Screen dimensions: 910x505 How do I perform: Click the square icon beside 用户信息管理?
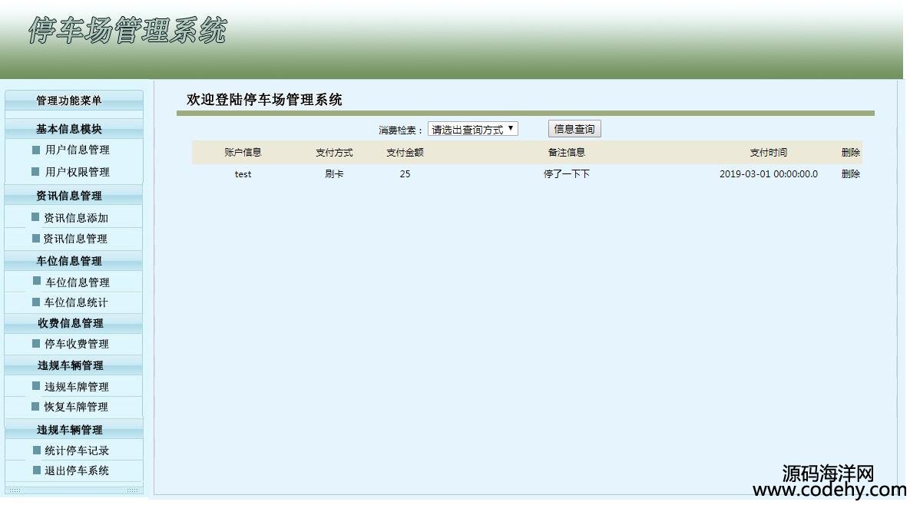36,150
